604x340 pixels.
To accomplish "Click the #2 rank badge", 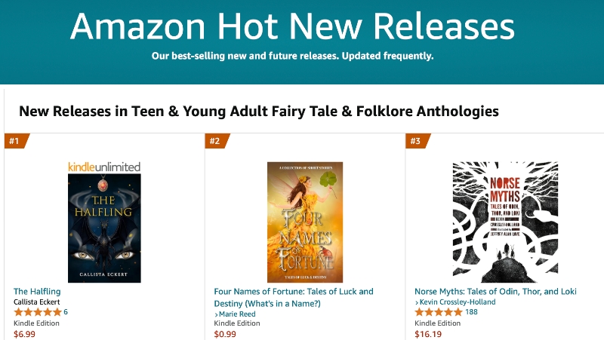I will pyautogui.click(x=217, y=141).
